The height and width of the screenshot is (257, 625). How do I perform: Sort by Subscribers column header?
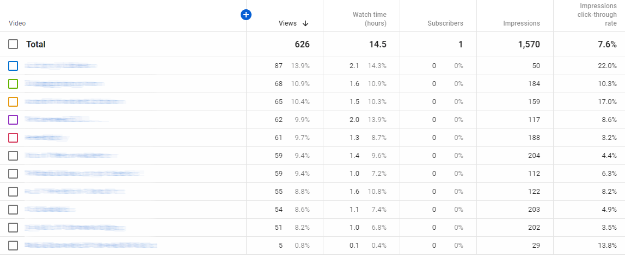pyautogui.click(x=445, y=23)
